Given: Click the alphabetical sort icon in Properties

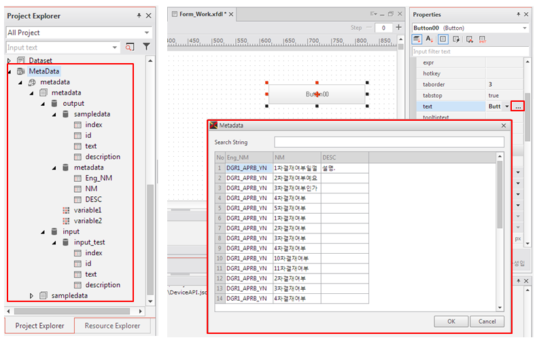Looking at the screenshot, I should (x=430, y=39).
